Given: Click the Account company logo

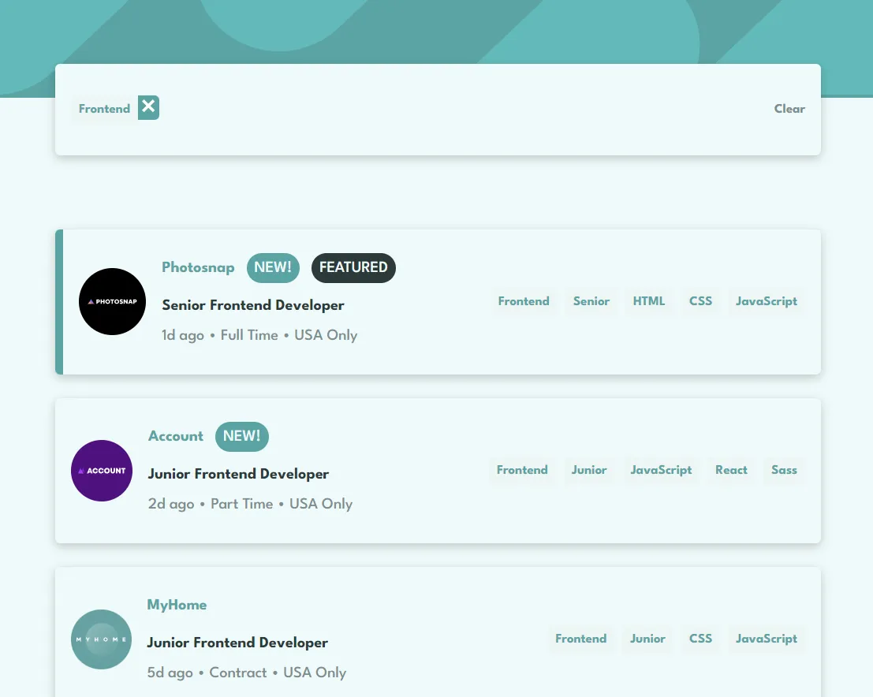Looking at the screenshot, I should pyautogui.click(x=102, y=470).
